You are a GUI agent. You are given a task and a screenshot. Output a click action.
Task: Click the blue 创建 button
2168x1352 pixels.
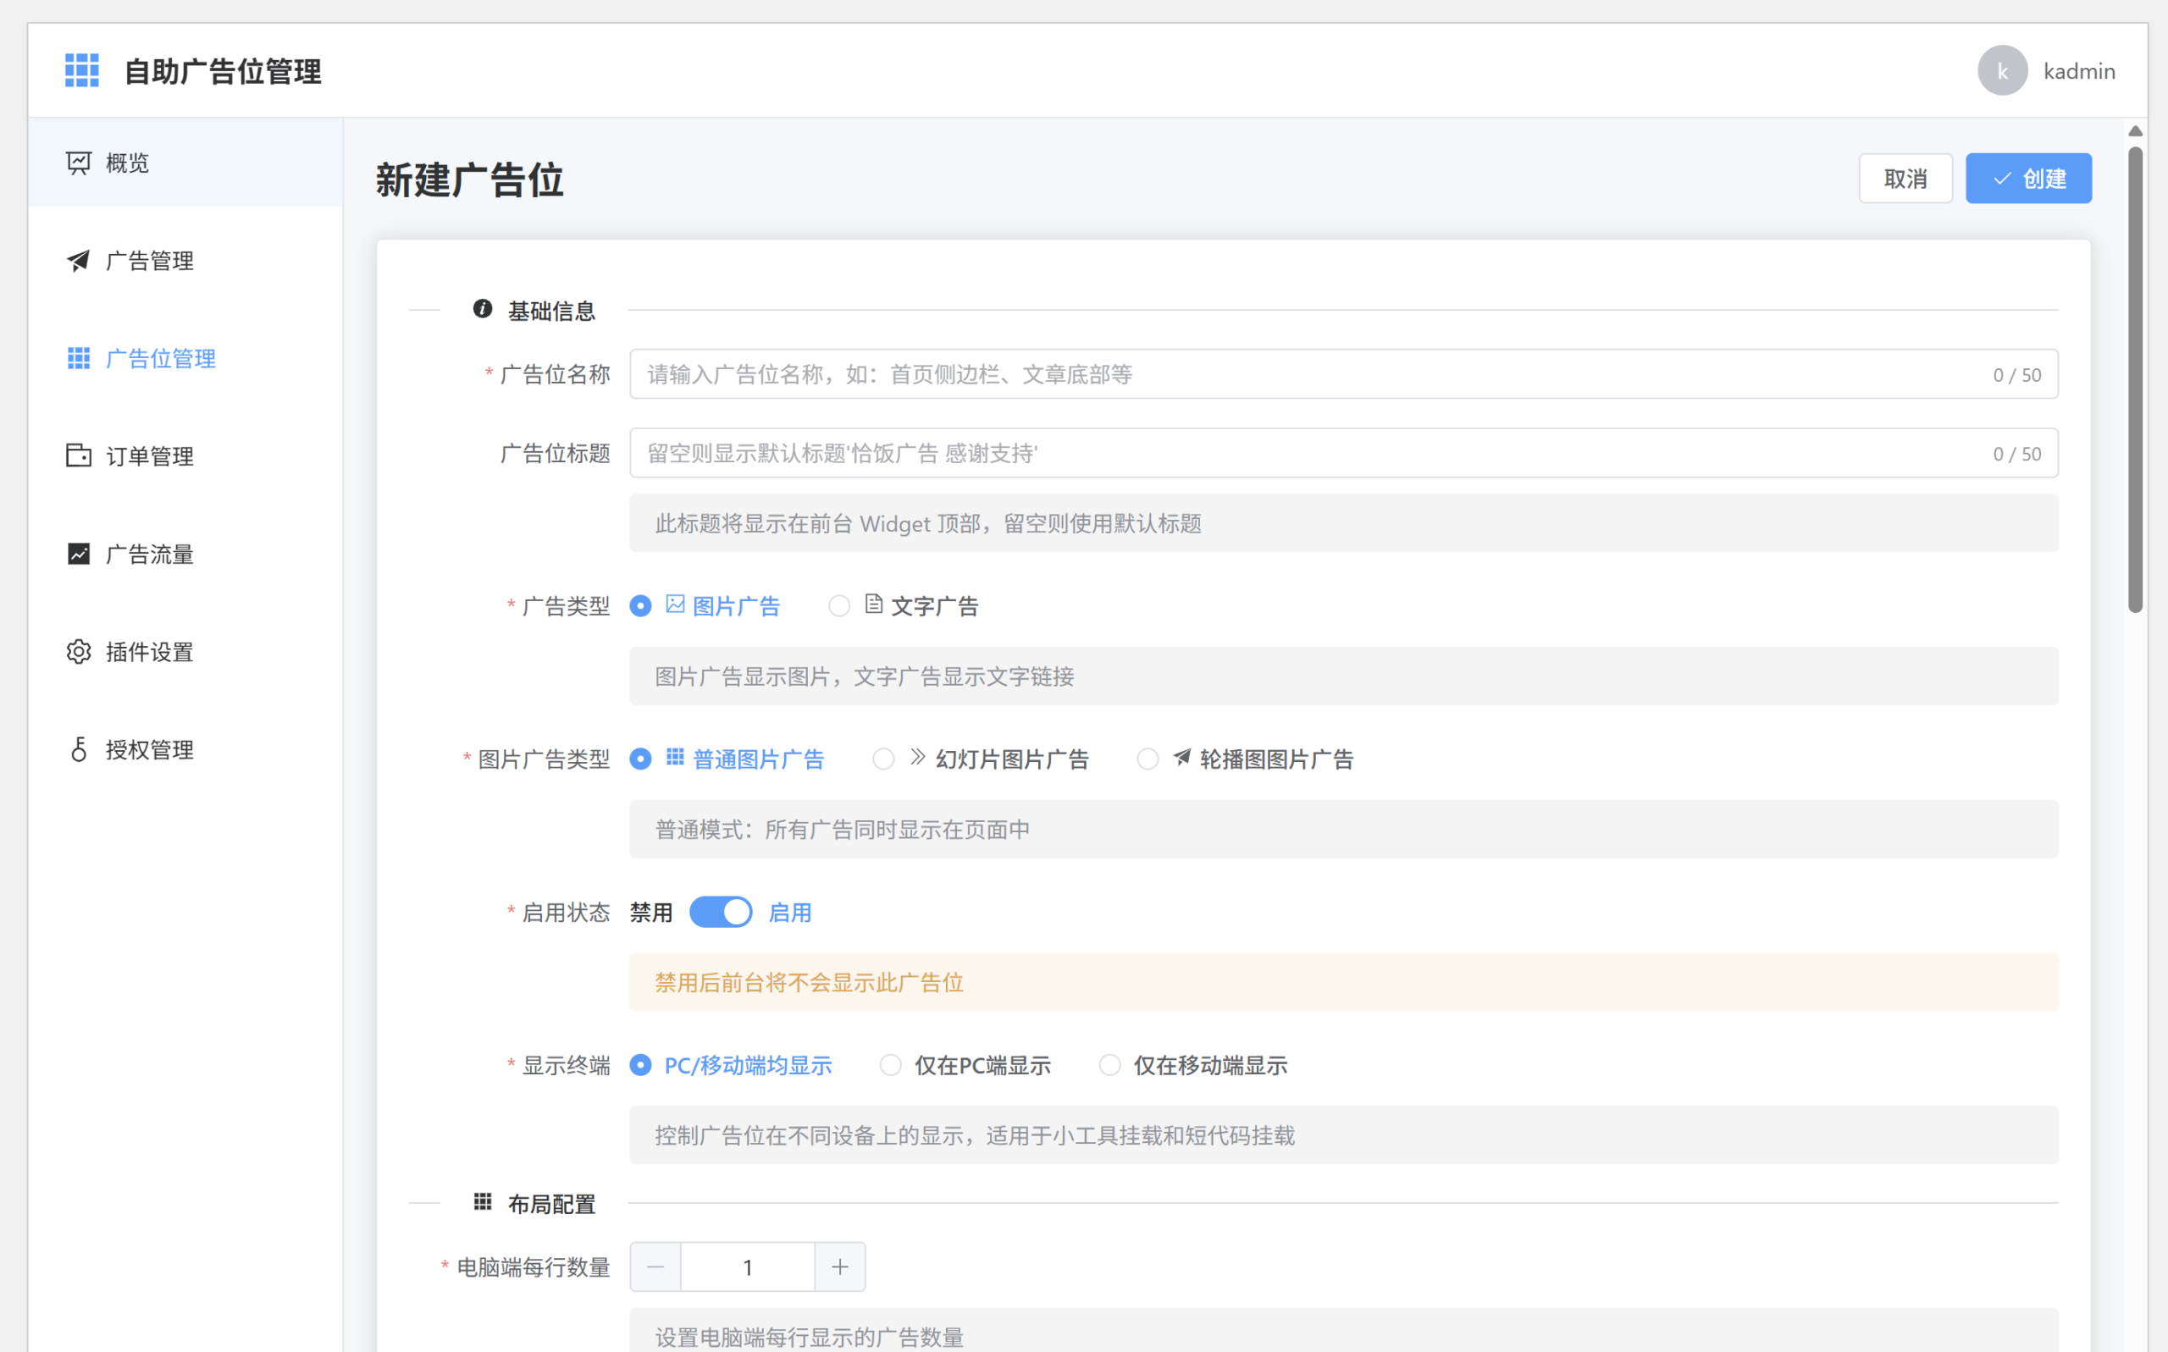tap(2028, 178)
